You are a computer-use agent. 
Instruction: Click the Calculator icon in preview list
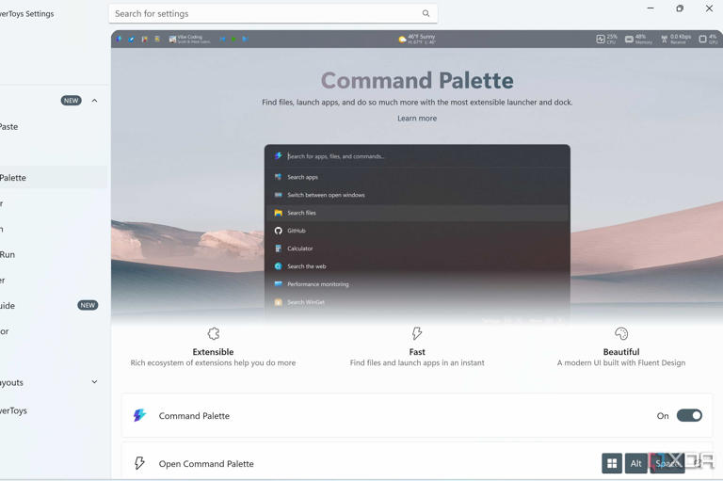click(278, 249)
